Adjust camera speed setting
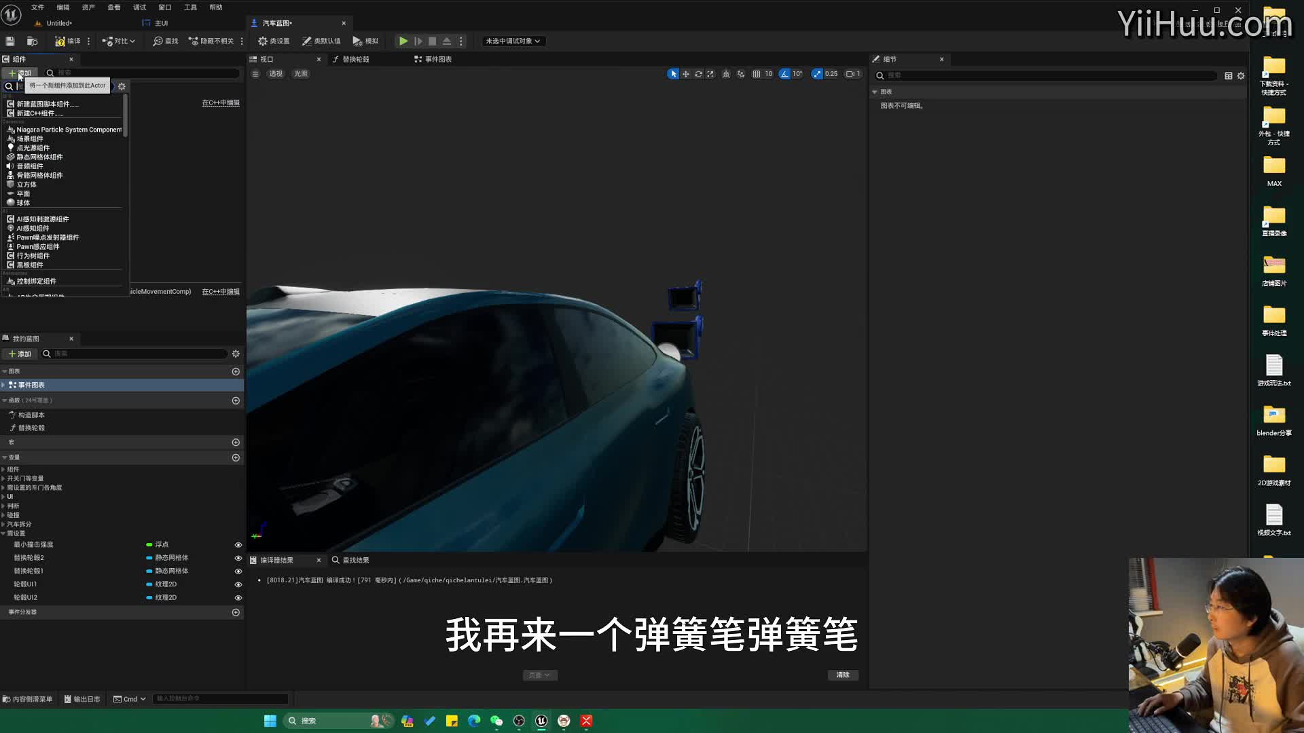 coord(853,74)
